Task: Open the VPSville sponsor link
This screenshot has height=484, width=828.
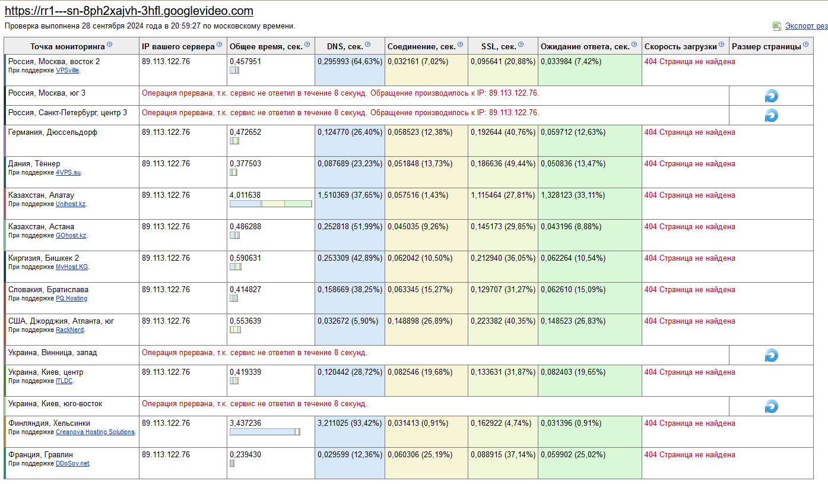Action: coord(67,70)
